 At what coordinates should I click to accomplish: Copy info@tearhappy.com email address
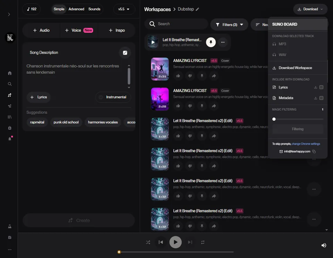tap(314, 152)
